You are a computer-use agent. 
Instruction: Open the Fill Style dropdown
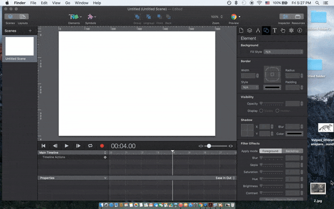[283, 52]
